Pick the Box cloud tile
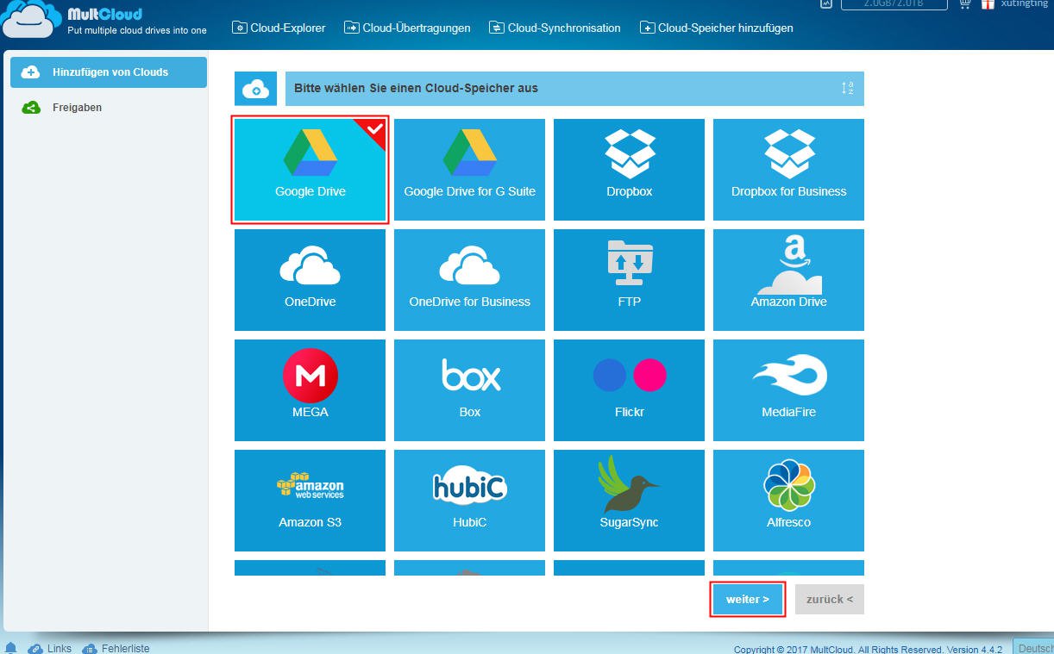The height and width of the screenshot is (654, 1054). pyautogui.click(x=469, y=390)
